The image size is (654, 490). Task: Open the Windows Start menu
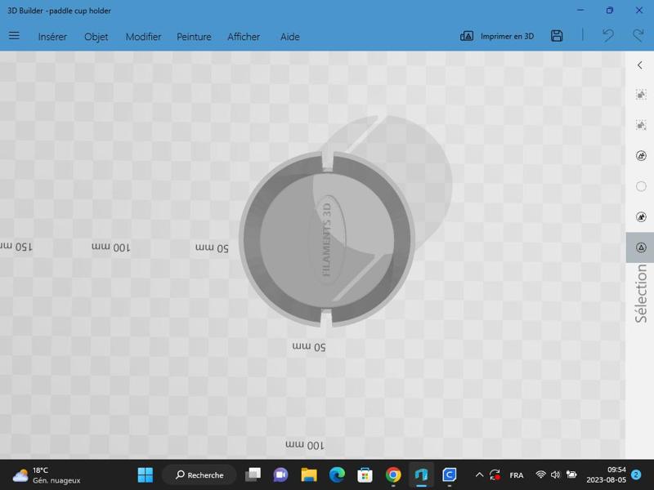(x=146, y=475)
